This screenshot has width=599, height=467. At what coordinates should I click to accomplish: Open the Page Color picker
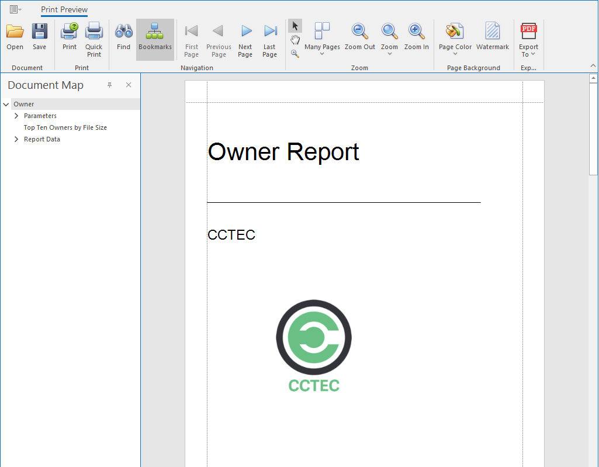(454, 35)
